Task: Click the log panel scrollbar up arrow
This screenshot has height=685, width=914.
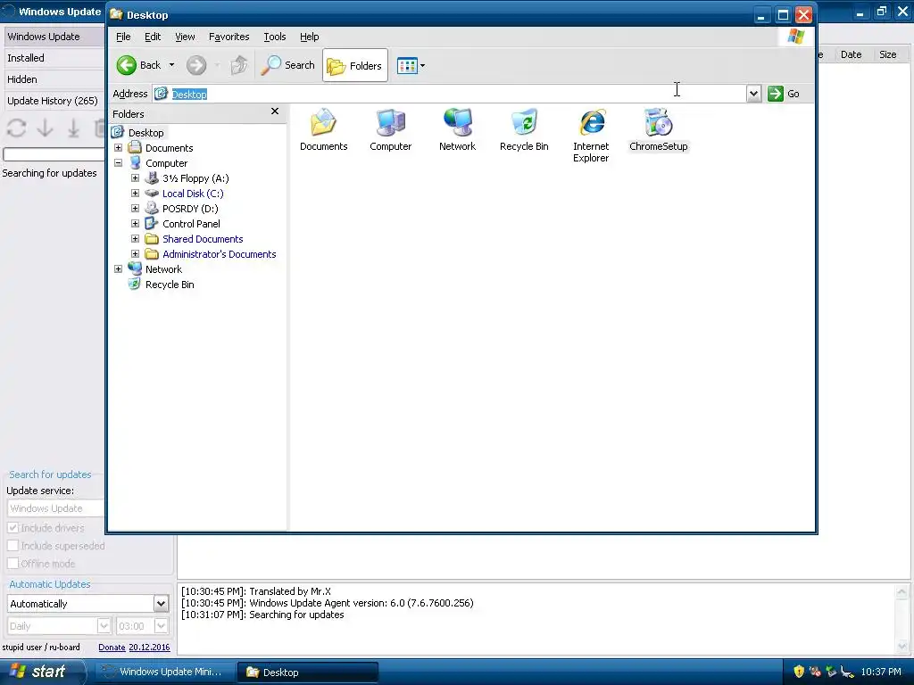Action: [x=902, y=592]
